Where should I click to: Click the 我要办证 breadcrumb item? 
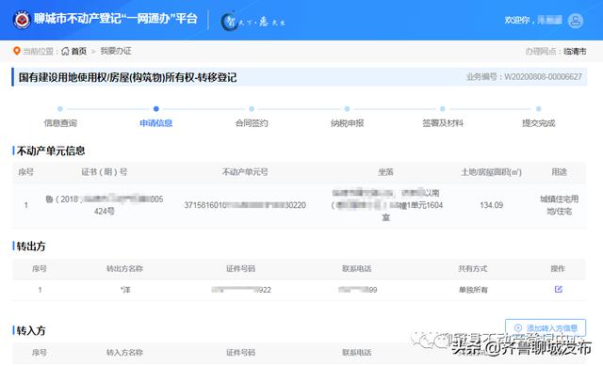tap(116, 51)
